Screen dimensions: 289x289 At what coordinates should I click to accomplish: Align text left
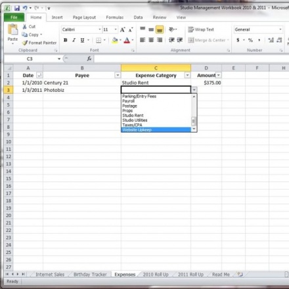point(143,40)
